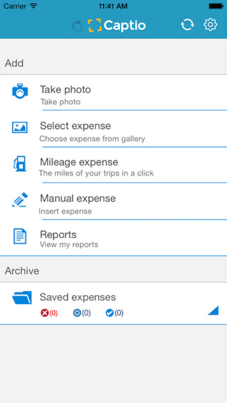Click the Captio logo in header

click(117, 25)
